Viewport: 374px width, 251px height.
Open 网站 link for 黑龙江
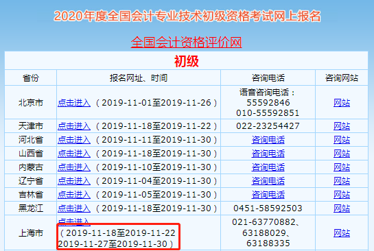coord(342,208)
